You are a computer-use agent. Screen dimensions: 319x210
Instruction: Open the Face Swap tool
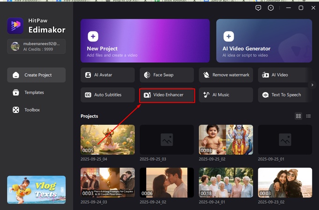coord(167,75)
